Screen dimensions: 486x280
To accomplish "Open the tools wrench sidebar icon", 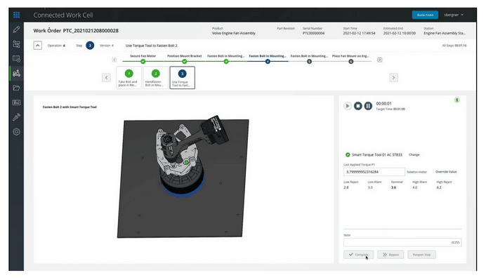I will [16, 117].
